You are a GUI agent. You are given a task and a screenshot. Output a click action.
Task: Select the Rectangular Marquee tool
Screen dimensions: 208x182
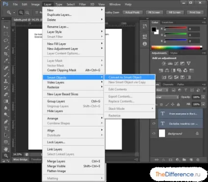(6, 34)
